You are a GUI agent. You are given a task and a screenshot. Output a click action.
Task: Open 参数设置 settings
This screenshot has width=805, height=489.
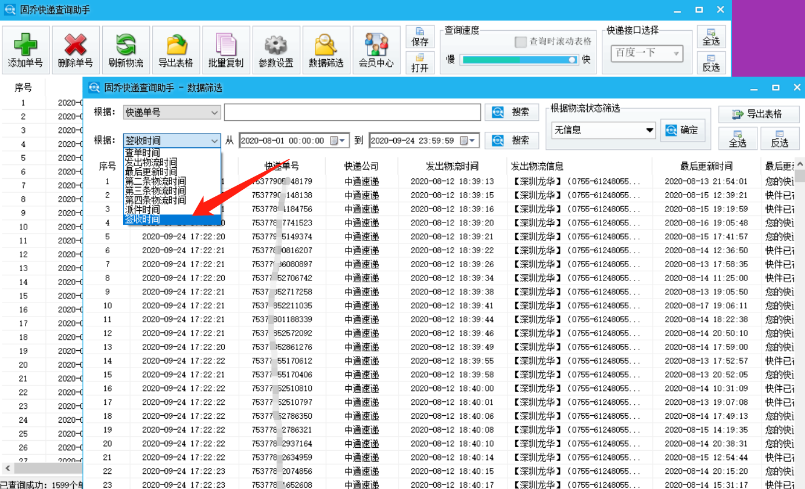pos(276,50)
